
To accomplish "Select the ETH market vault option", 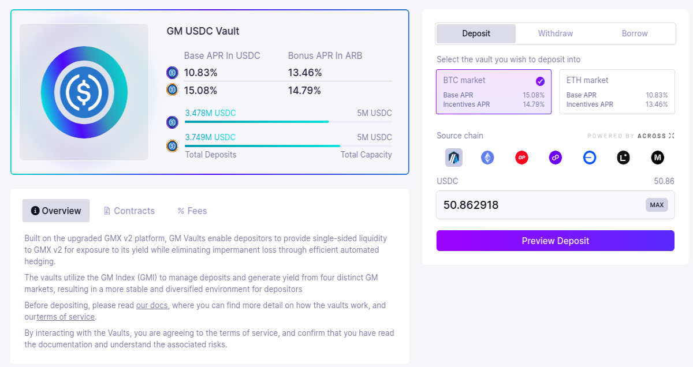I will (x=617, y=92).
